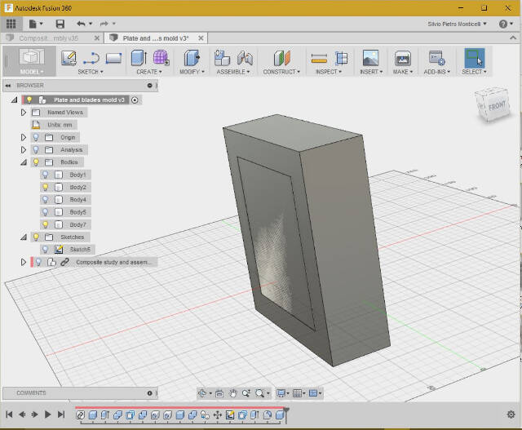Open the SKETCH menu
This screenshot has height=430, width=522.
coord(91,72)
